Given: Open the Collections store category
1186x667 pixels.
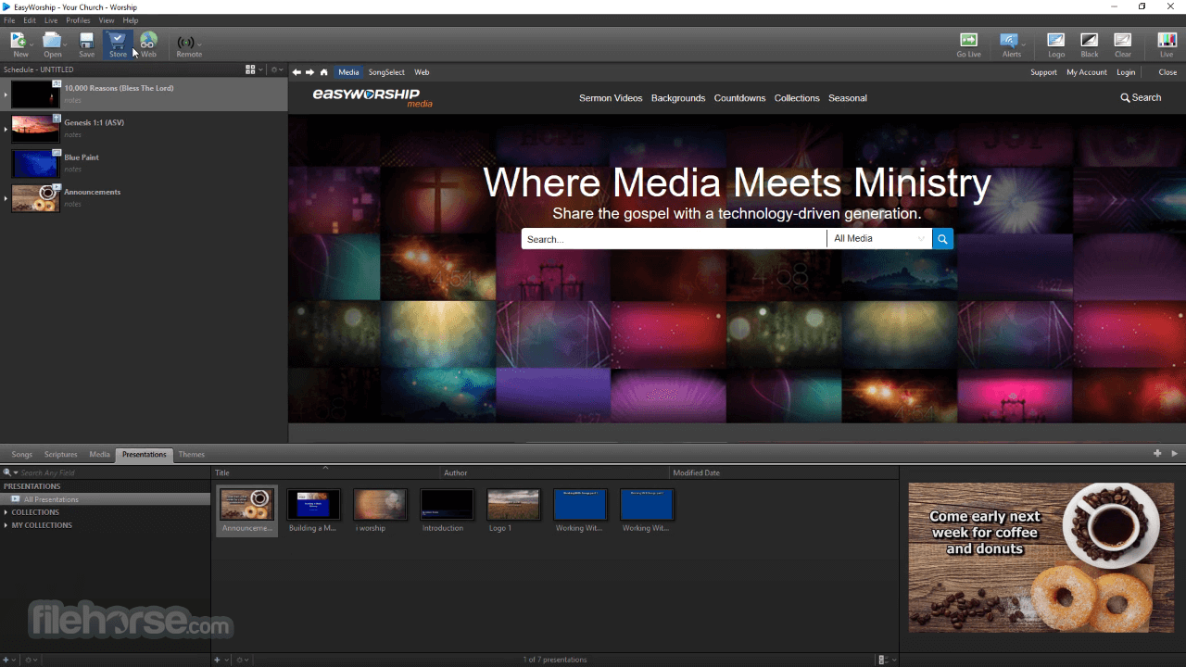Looking at the screenshot, I should pos(797,98).
